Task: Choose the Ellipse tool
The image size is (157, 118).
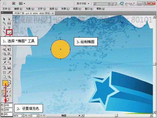Action: pyautogui.click(x=9, y=32)
